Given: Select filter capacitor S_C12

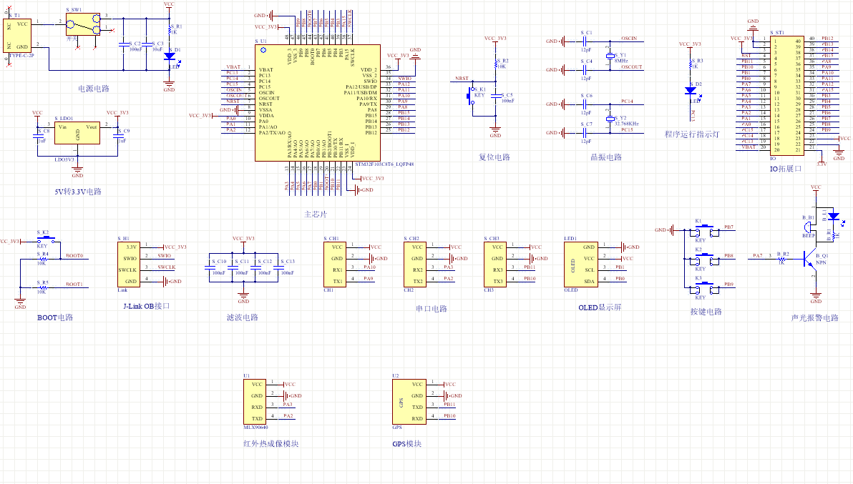Looking at the screenshot, I should (255, 267).
